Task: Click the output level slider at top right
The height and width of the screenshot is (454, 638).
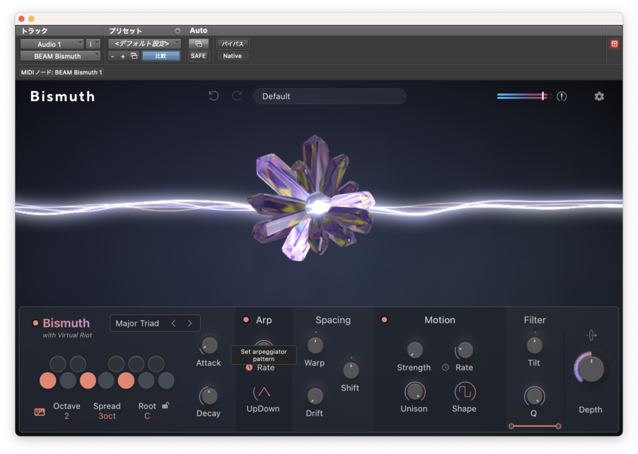Action: point(524,96)
